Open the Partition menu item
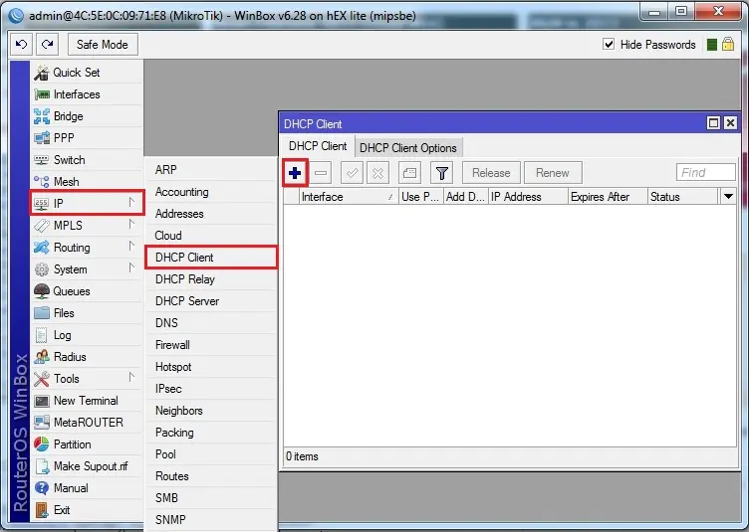 click(88, 444)
